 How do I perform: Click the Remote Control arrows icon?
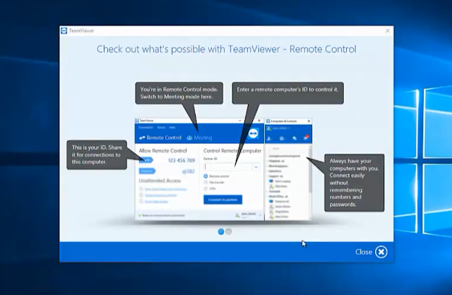click(x=142, y=138)
